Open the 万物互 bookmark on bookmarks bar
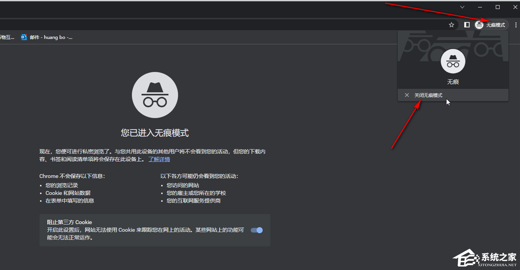This screenshot has height=270, width=520. (x=6, y=37)
